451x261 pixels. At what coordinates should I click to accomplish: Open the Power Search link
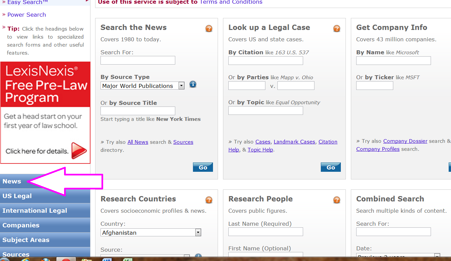(x=27, y=15)
